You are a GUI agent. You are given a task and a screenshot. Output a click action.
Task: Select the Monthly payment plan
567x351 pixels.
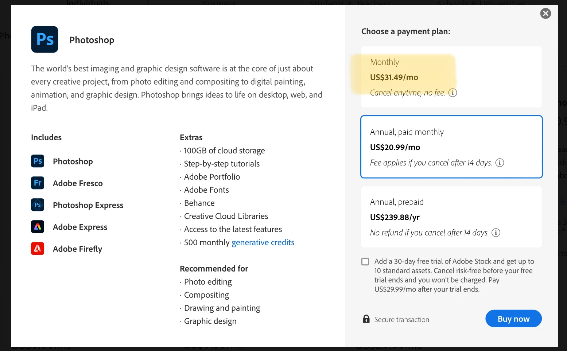coord(451,77)
